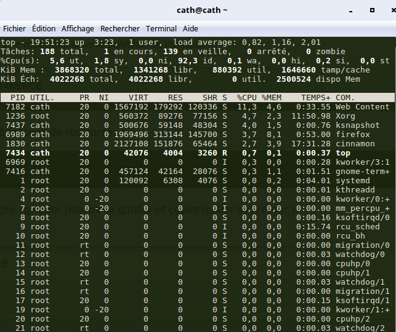Select the rcu_bh process name
Screen dimensions: 396x332
coord(350,236)
